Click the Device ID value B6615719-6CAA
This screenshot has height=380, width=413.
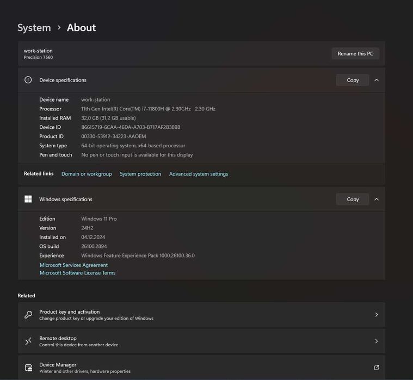coord(131,127)
